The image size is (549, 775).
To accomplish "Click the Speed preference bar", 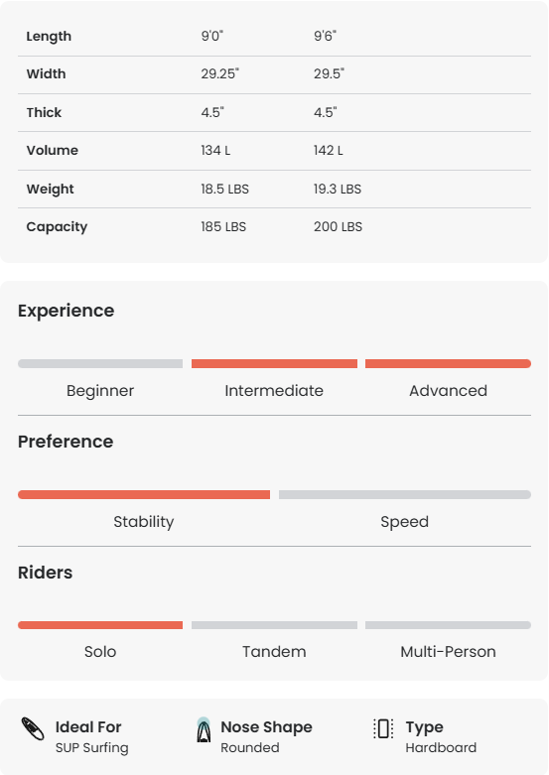I will click(405, 495).
